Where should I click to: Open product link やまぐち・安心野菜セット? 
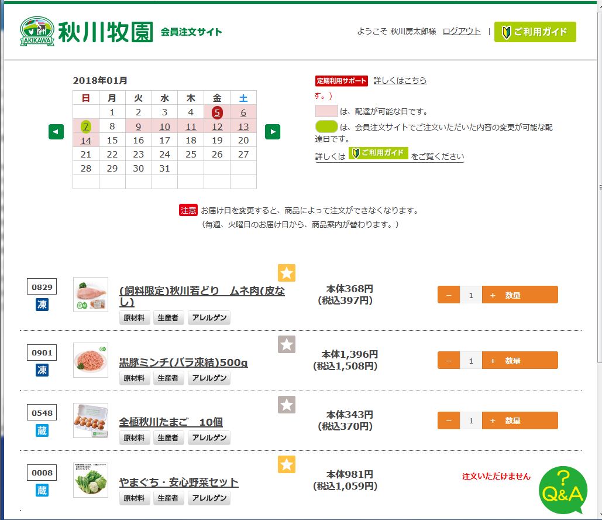(179, 482)
